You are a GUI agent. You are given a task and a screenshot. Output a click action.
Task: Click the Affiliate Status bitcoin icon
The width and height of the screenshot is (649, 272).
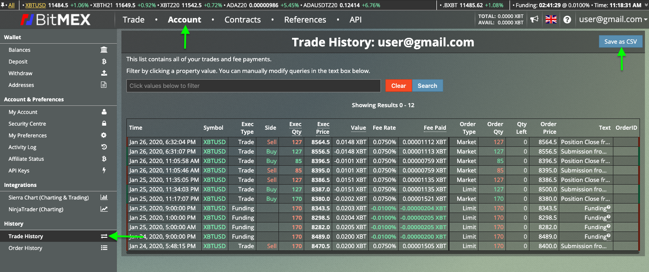(x=104, y=159)
